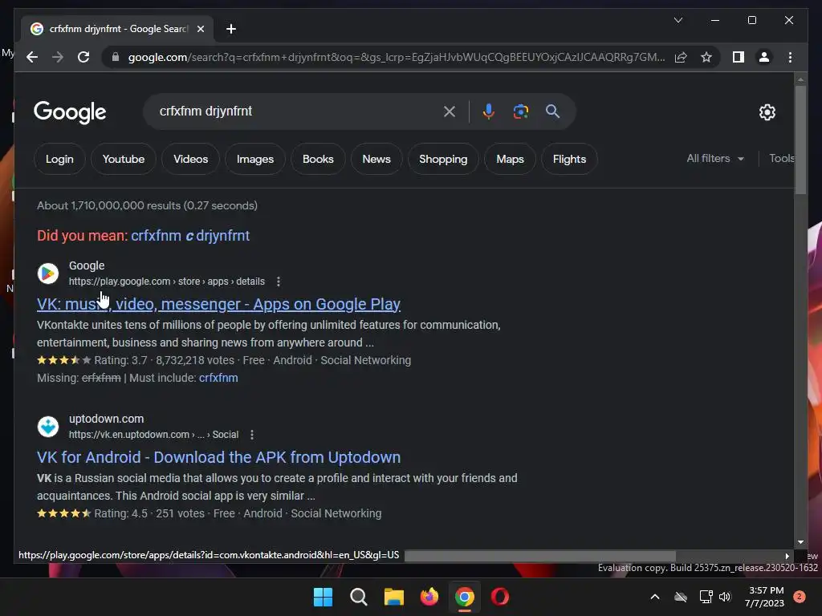Click the play.google.com breadcrumb URL

coord(167,282)
